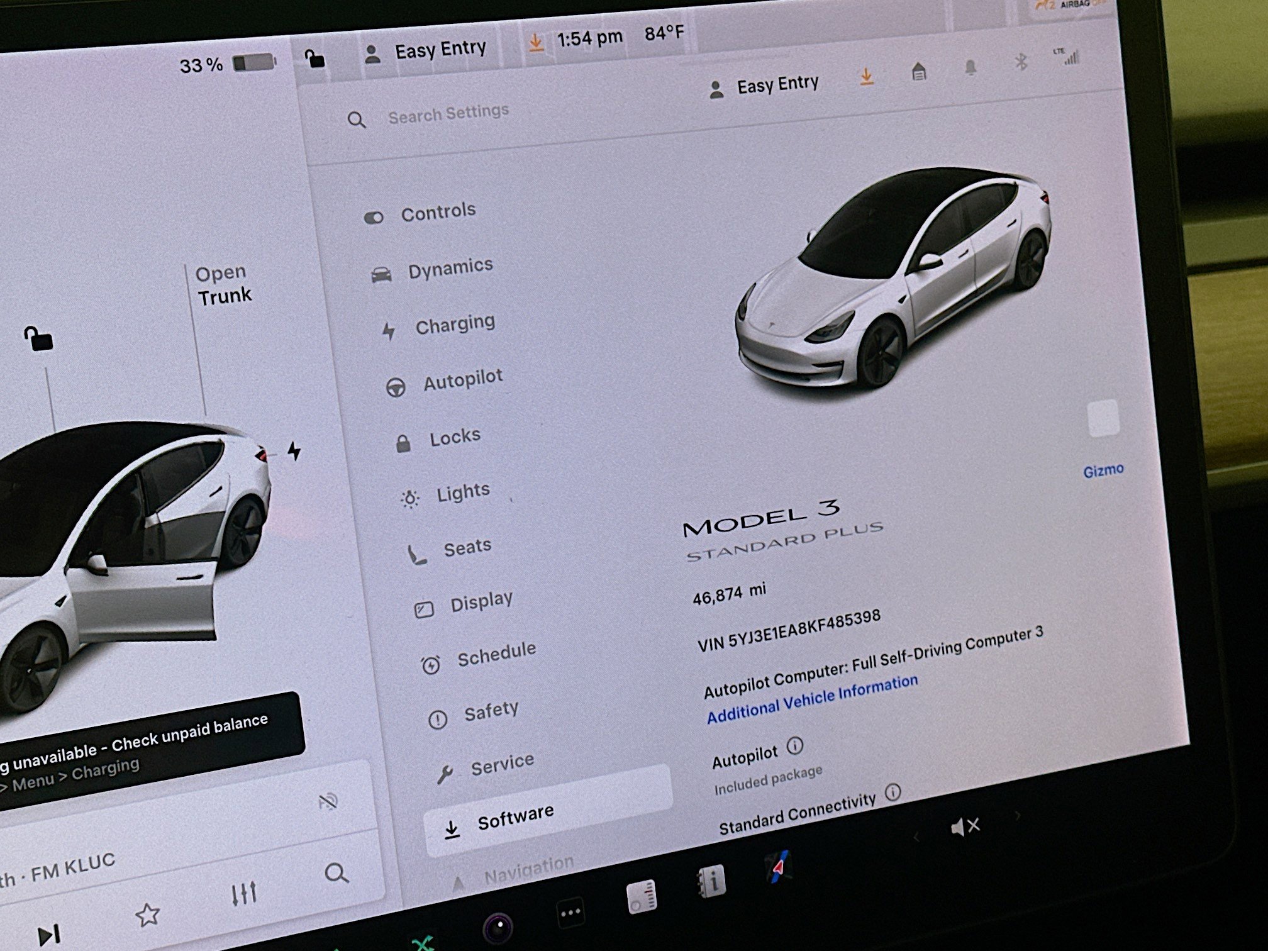Open the notifications bell icon
1268x951 pixels.
pyautogui.click(x=970, y=67)
